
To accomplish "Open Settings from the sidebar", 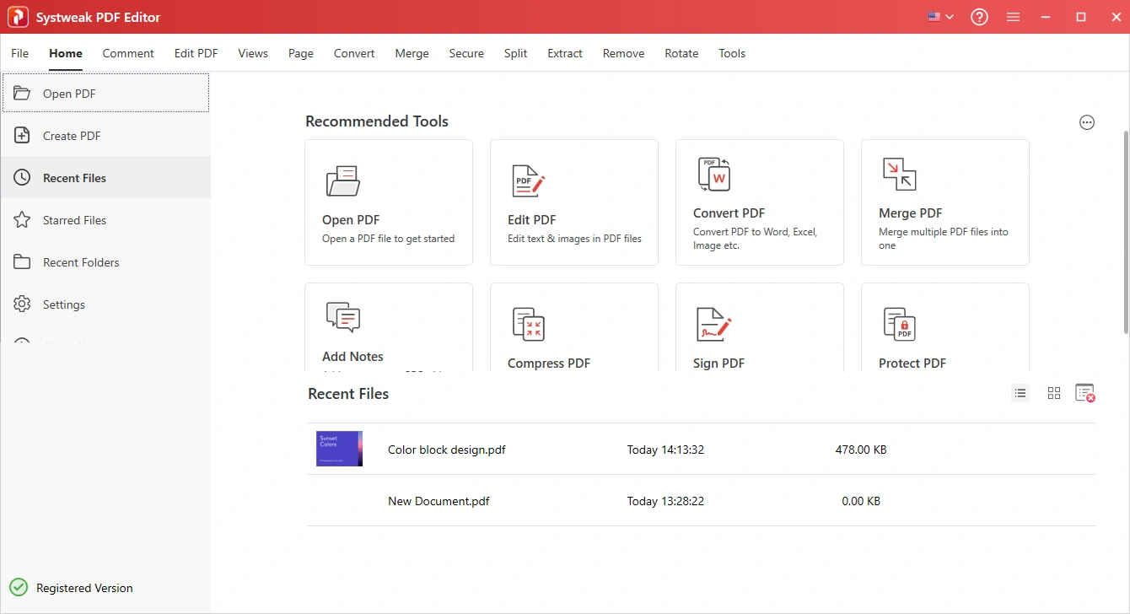I will [64, 304].
